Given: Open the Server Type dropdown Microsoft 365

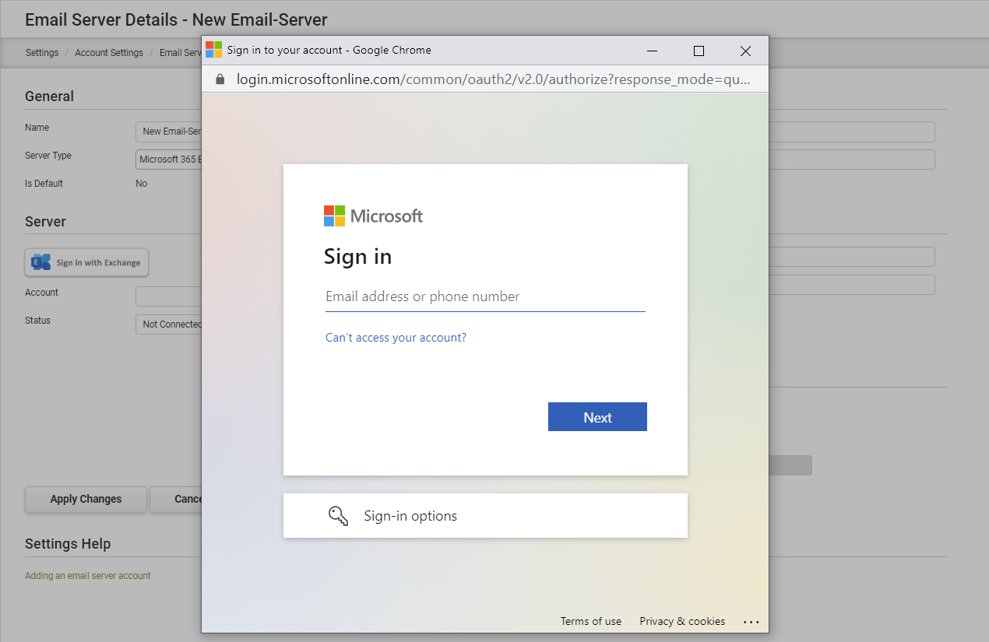Looking at the screenshot, I should click(169, 160).
